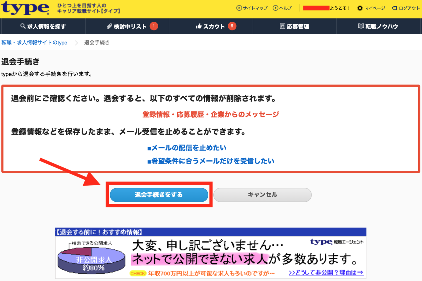Click the ログアウト link
This screenshot has height=281, width=422.
409,8
